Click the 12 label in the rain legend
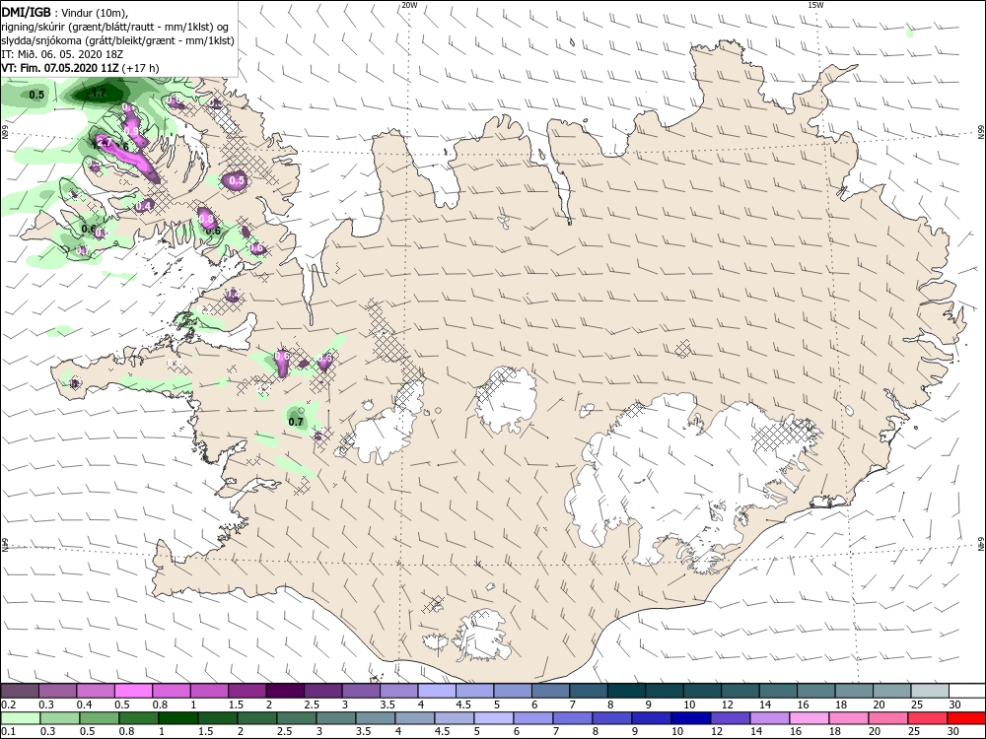This screenshot has width=986, height=739. [717, 732]
